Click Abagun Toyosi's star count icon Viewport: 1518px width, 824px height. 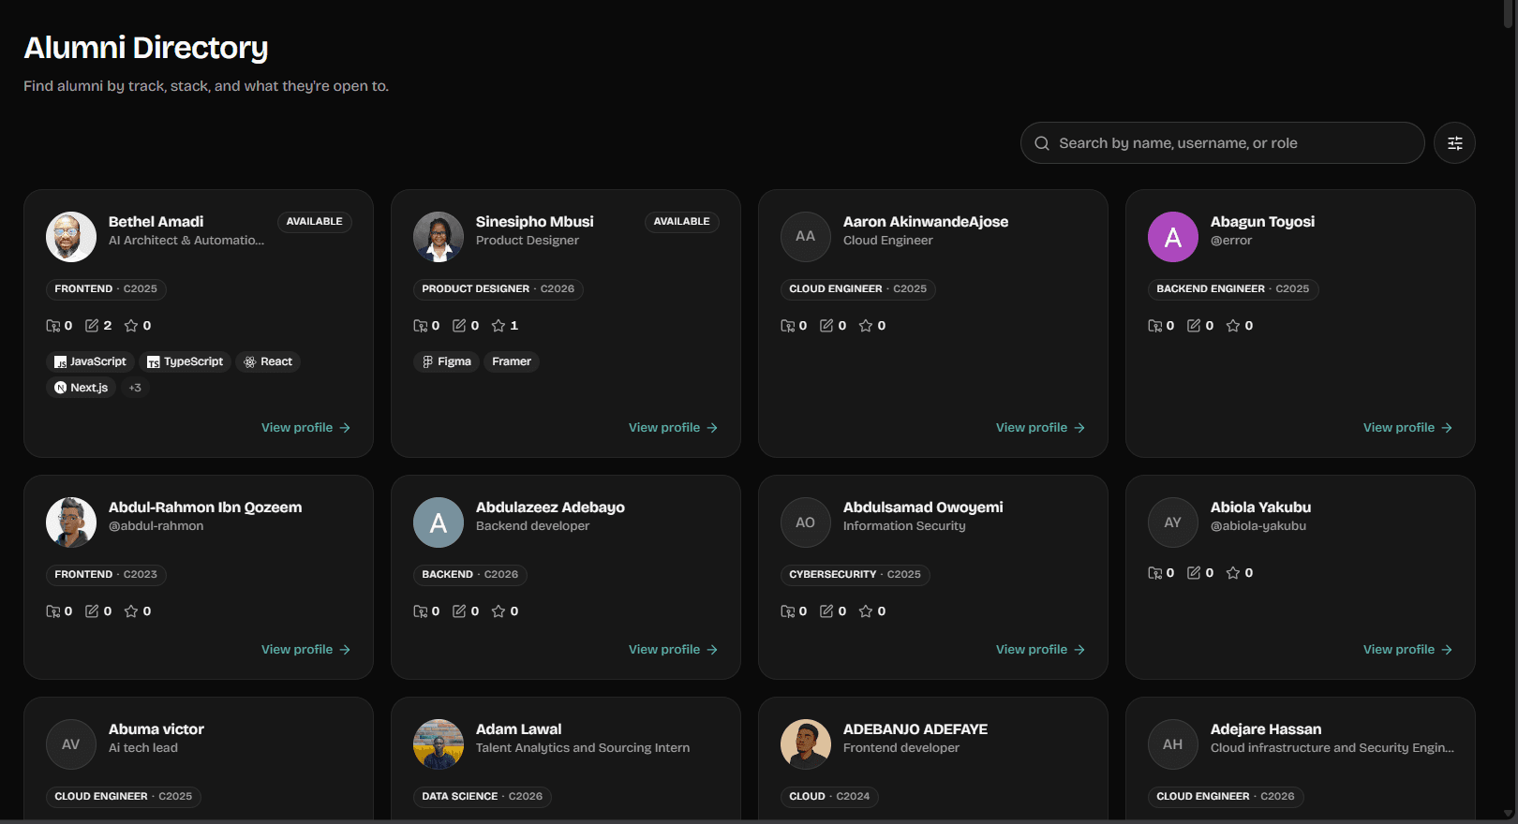click(x=1233, y=326)
